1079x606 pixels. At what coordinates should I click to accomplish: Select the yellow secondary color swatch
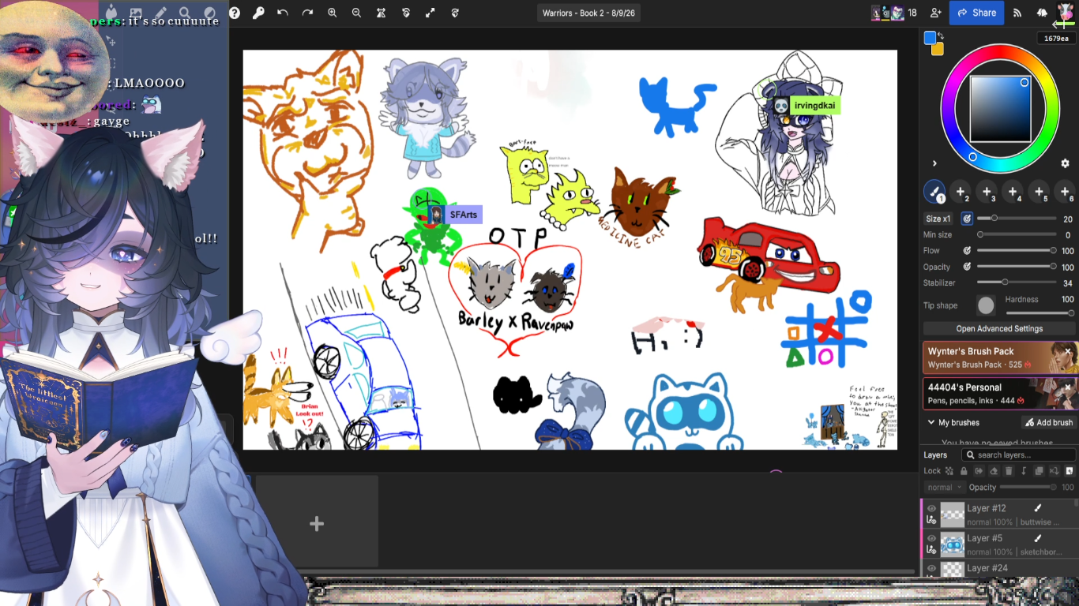[938, 49]
